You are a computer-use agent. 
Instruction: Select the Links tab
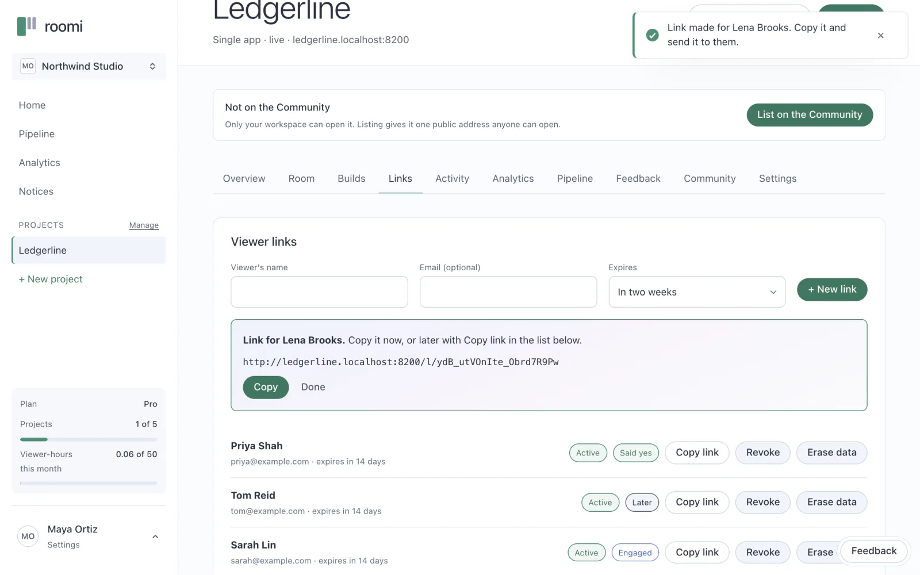pos(400,179)
